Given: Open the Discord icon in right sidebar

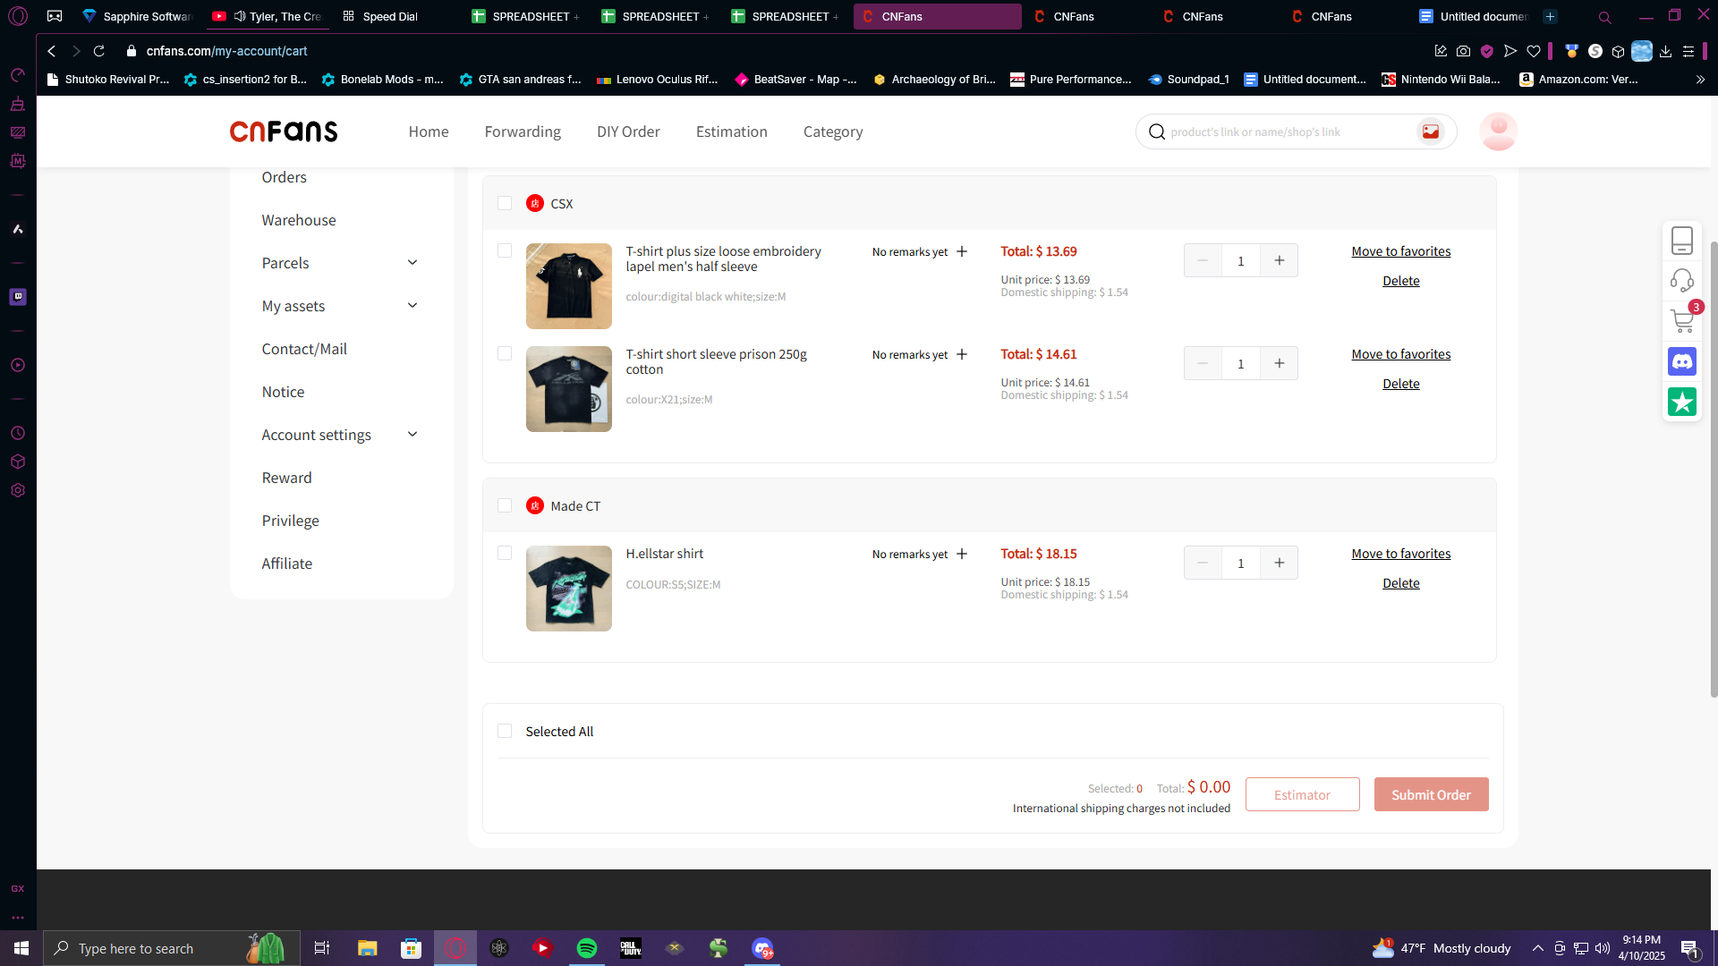Looking at the screenshot, I should point(1682,362).
